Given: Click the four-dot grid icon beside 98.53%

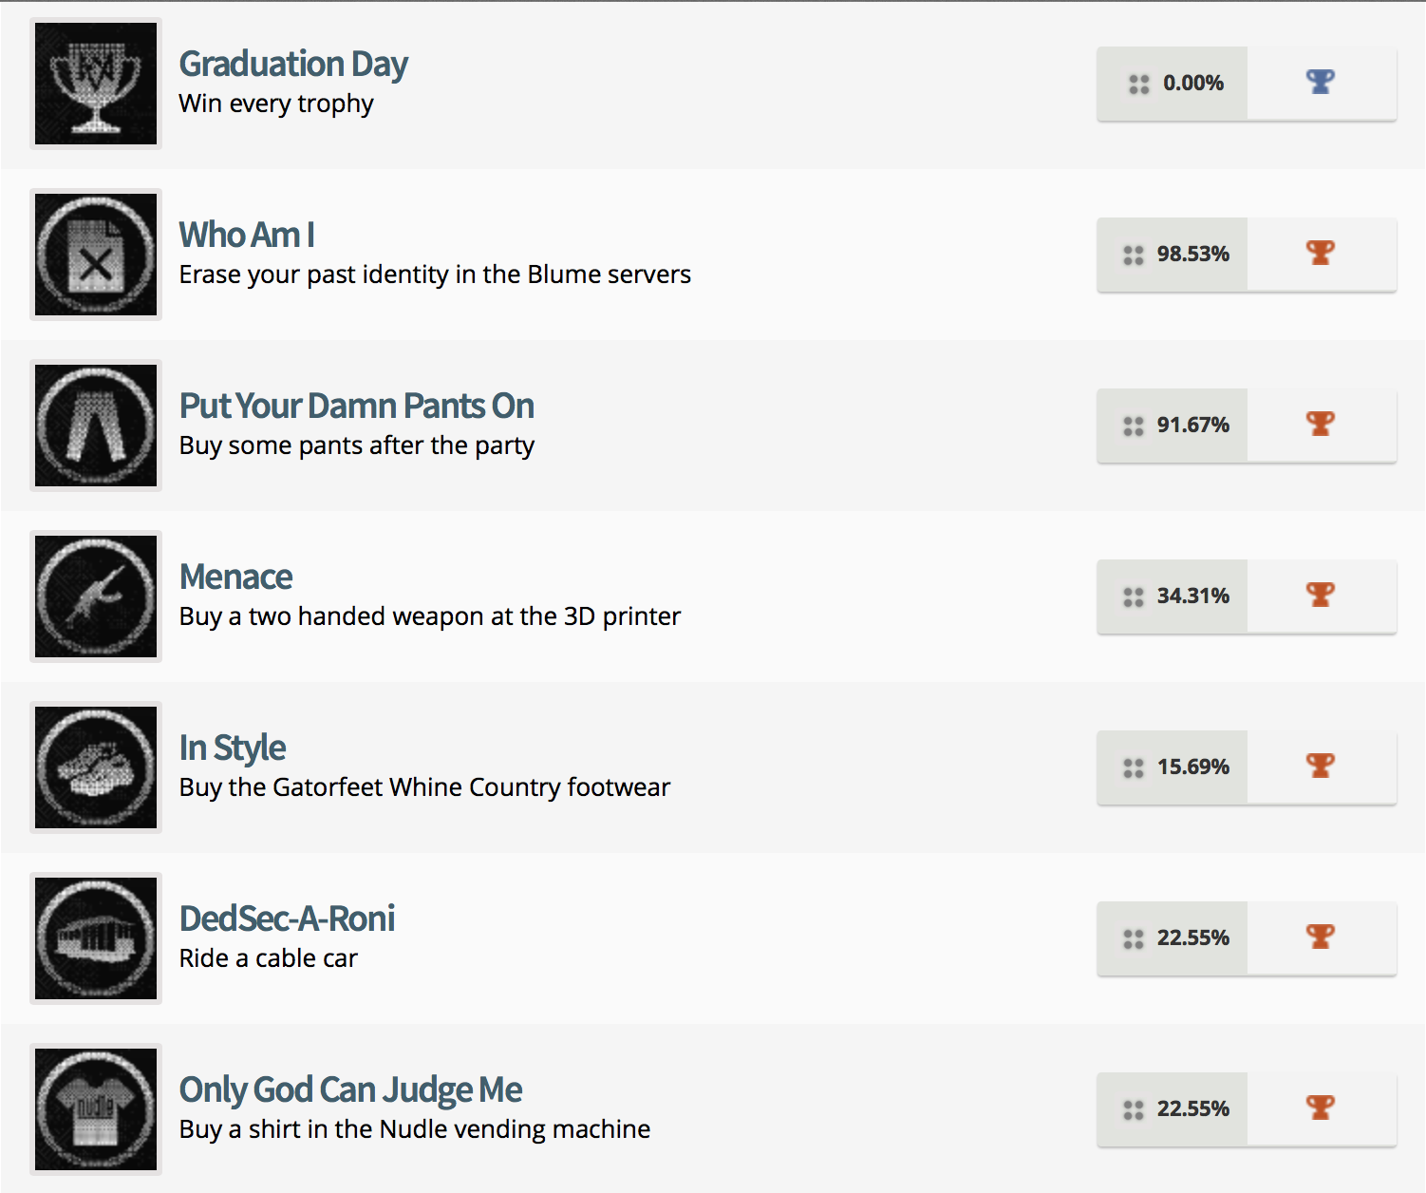Looking at the screenshot, I should click(1132, 254).
